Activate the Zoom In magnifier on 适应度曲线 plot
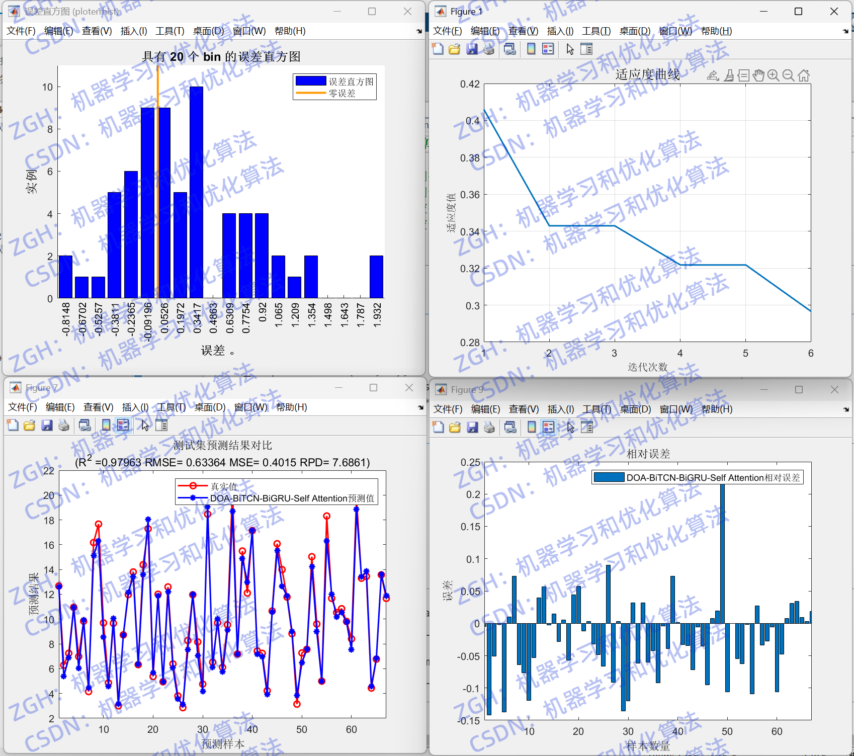This screenshot has height=756, width=854. [773, 75]
